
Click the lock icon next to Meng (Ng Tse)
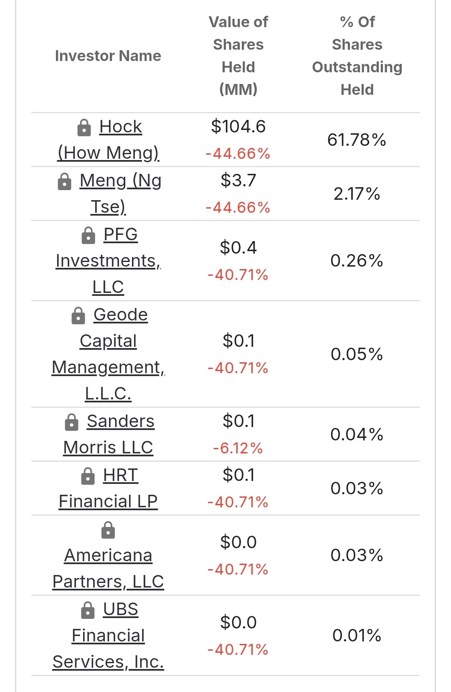[64, 181]
